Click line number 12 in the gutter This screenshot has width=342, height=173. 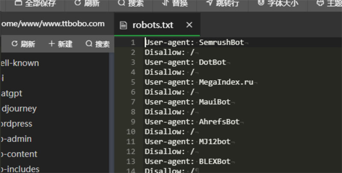pyautogui.click(x=131, y=152)
